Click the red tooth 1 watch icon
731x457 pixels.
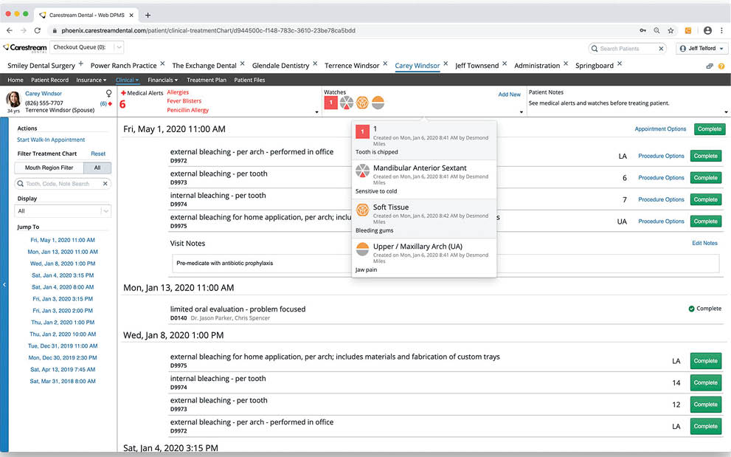[330, 103]
